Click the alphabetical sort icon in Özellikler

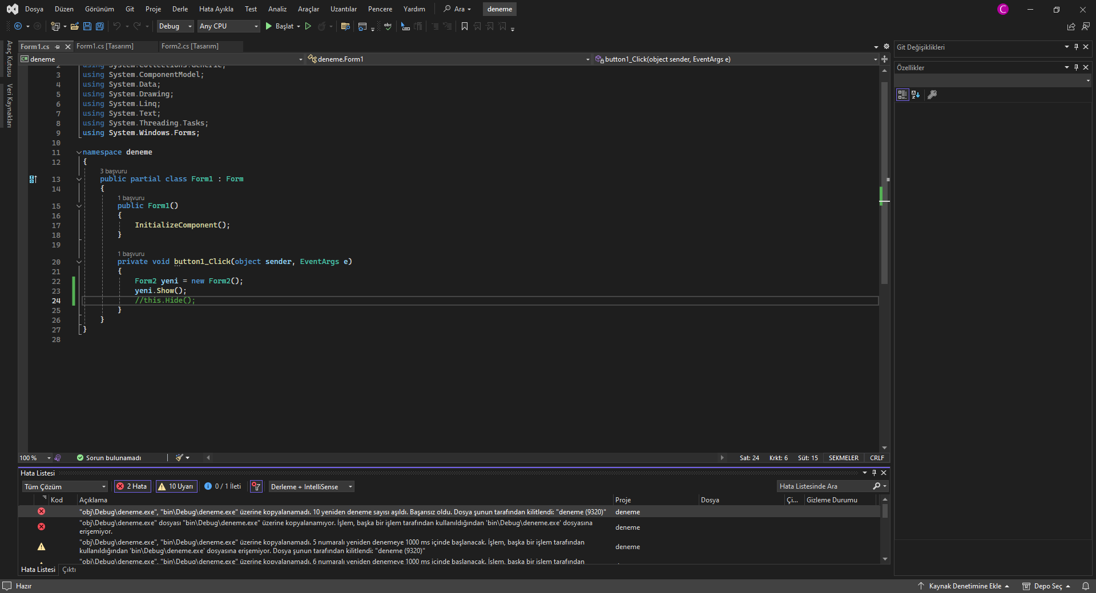coord(916,95)
